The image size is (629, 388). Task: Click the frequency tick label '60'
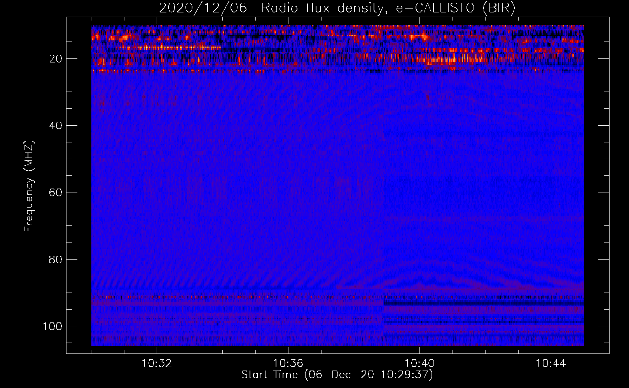56,192
